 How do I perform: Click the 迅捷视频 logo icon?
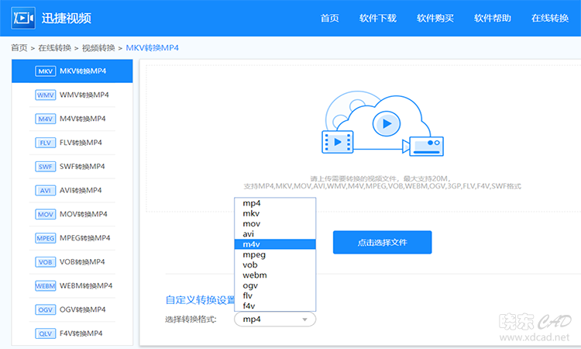point(23,18)
